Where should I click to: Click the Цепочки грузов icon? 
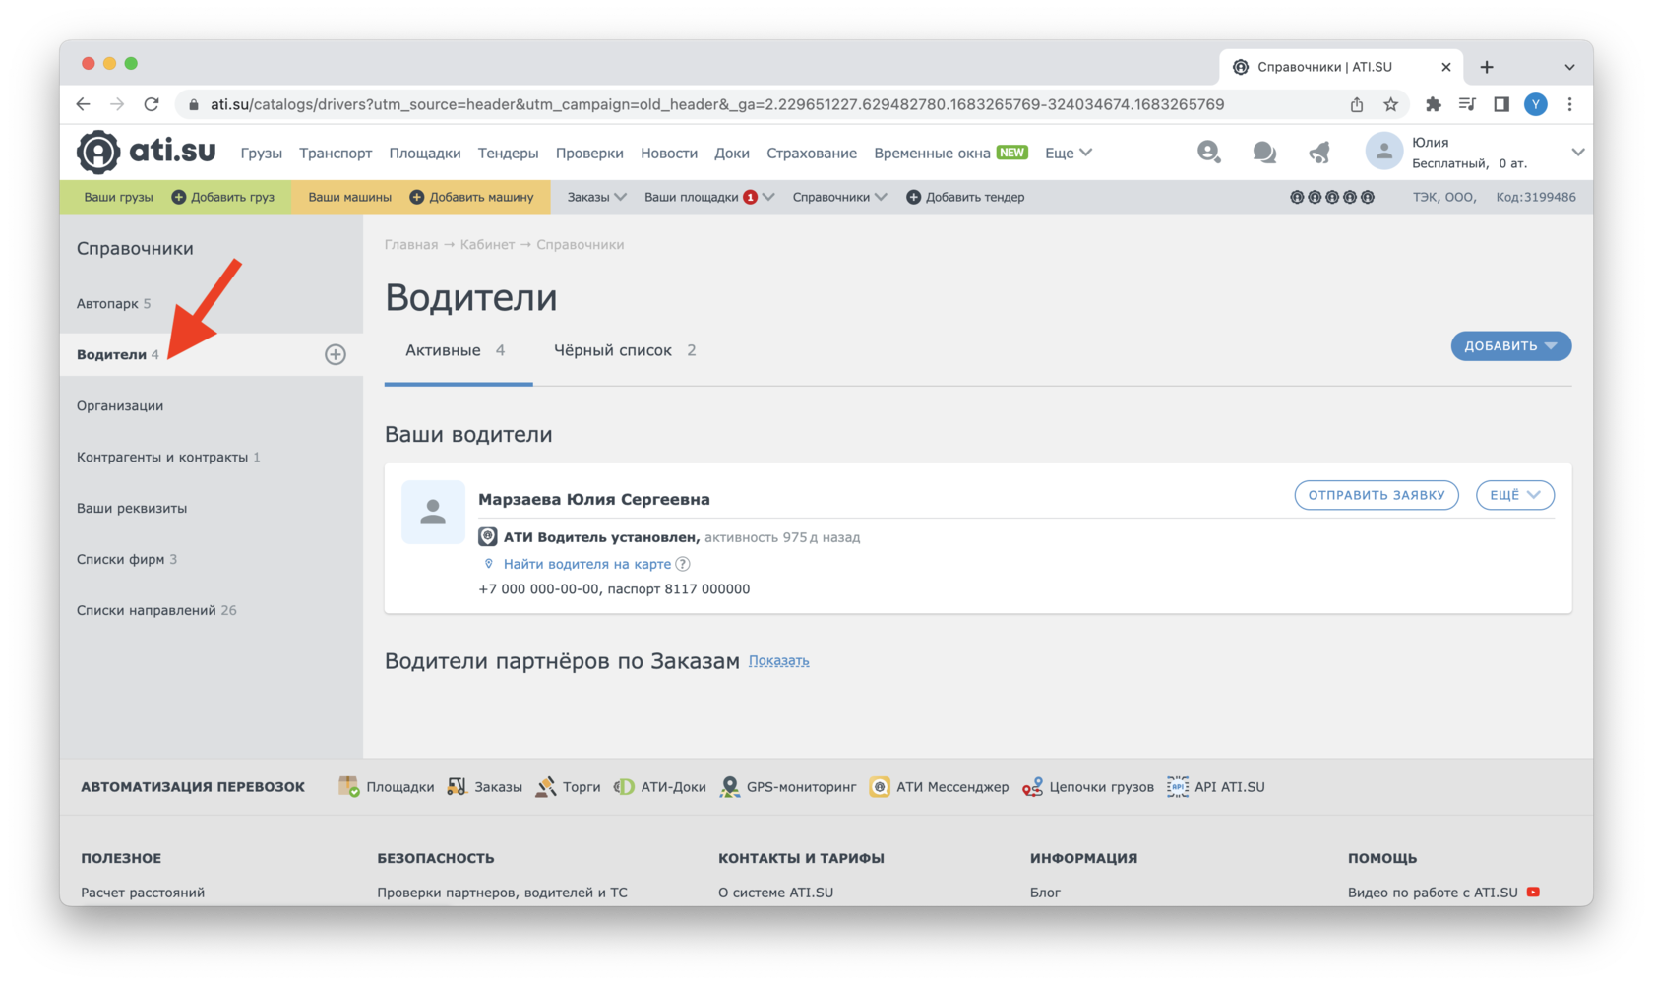tap(1032, 787)
